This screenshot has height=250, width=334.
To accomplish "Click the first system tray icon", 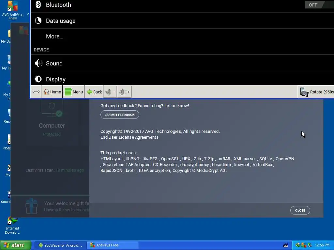I will coord(297,245).
